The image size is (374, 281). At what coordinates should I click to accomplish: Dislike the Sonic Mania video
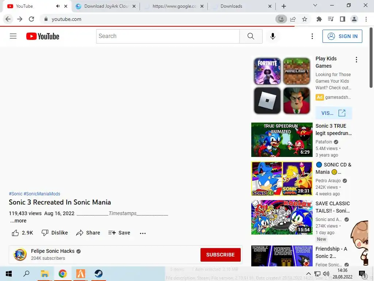55,233
